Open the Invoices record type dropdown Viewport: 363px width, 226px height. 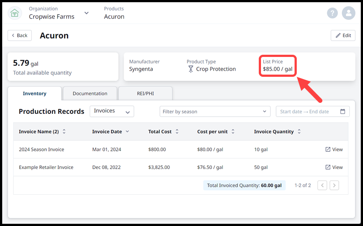click(x=112, y=111)
